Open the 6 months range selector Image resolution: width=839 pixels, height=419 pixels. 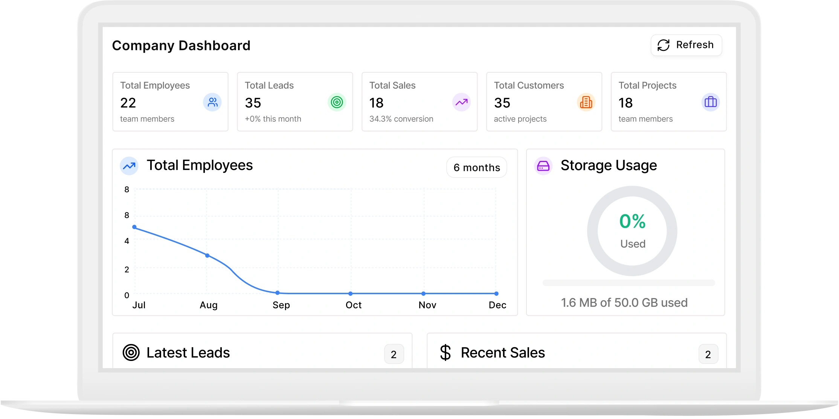[x=477, y=167]
